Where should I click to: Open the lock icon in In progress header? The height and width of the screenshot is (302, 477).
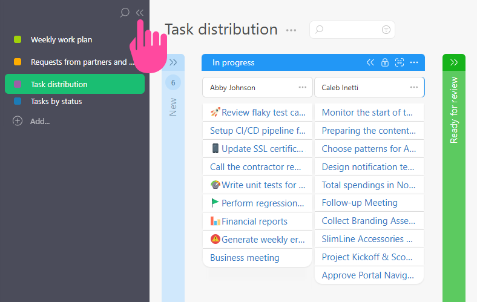click(x=385, y=62)
